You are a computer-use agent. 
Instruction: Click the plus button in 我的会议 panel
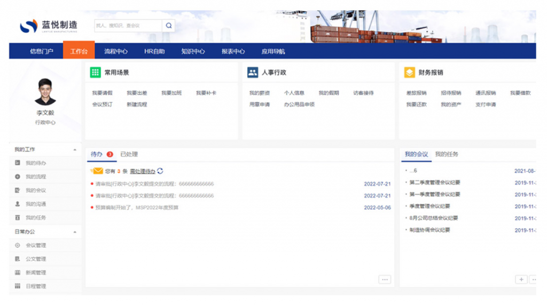[x=521, y=279]
